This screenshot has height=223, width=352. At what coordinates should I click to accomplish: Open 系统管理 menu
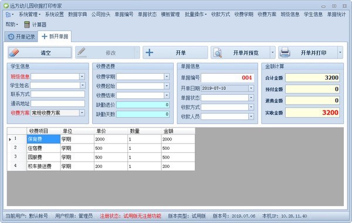[29, 15]
